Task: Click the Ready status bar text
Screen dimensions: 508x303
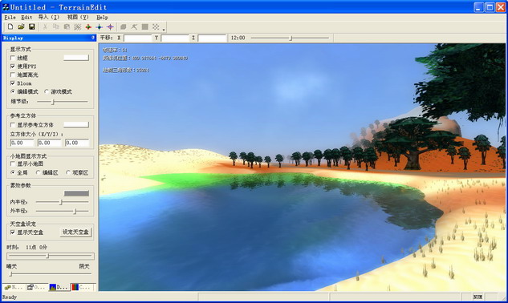Action: tap(10, 297)
